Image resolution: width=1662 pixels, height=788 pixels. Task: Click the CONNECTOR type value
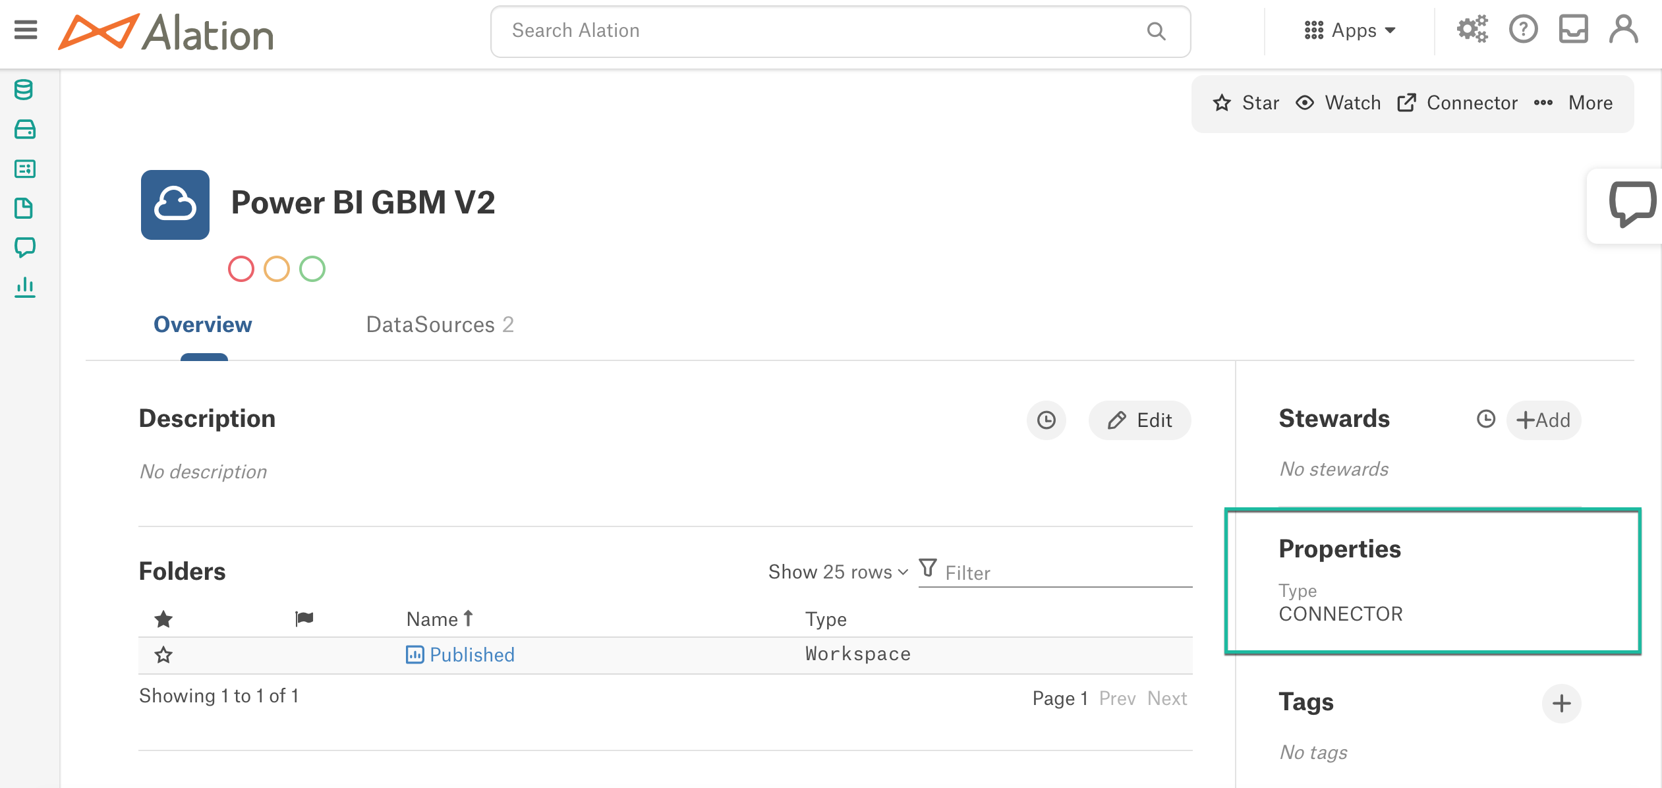coord(1340,614)
